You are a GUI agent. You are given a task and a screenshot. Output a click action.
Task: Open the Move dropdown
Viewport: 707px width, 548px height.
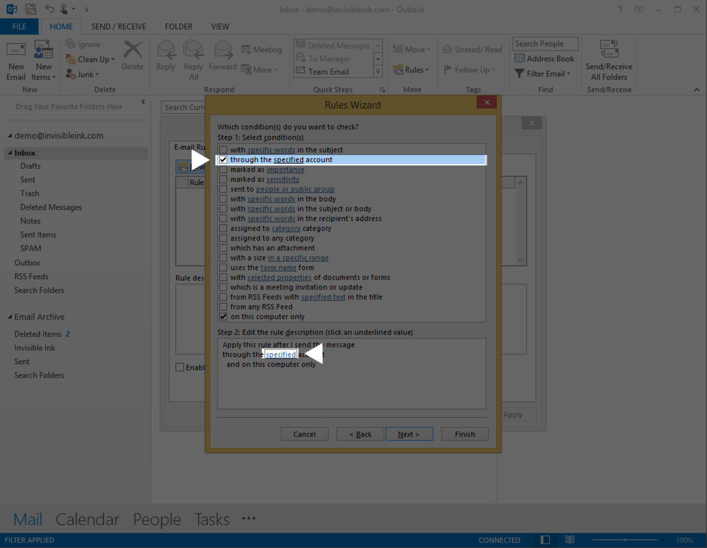411,49
